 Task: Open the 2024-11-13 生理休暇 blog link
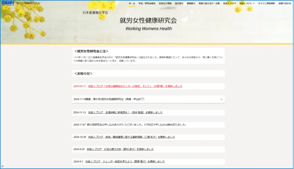pyautogui.click(x=125, y=112)
